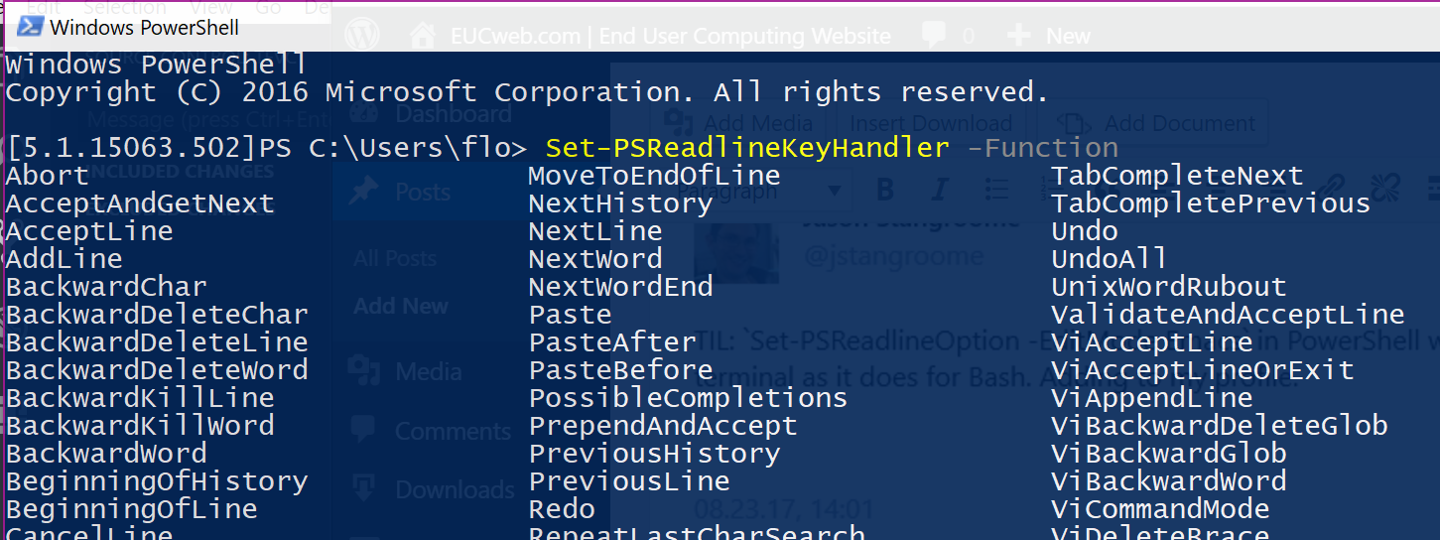The width and height of the screenshot is (1440, 540).
Task: Open the Posts menu item
Action: point(423,192)
